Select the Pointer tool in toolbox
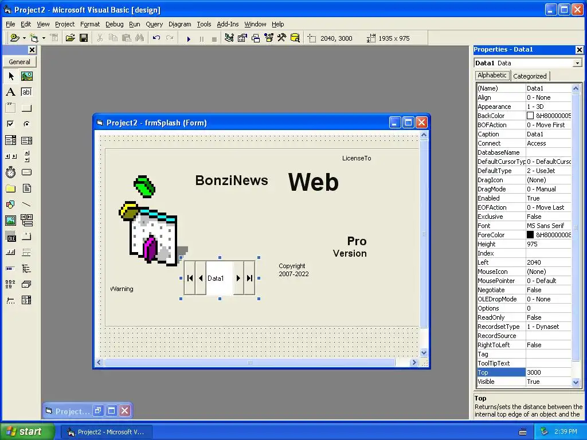Viewport: 587px width, 440px height. 11,76
